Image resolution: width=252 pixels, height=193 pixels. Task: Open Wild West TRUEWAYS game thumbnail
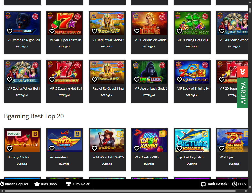pyautogui.click(x=107, y=141)
